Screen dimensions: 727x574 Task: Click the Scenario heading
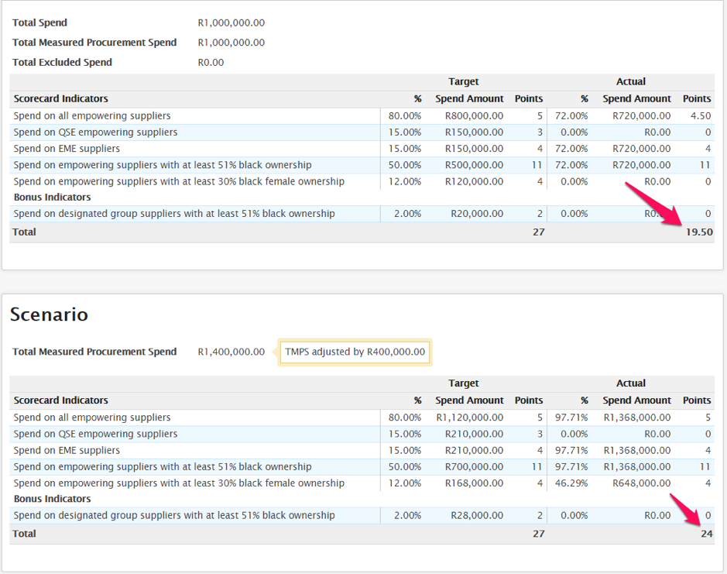[x=49, y=314]
